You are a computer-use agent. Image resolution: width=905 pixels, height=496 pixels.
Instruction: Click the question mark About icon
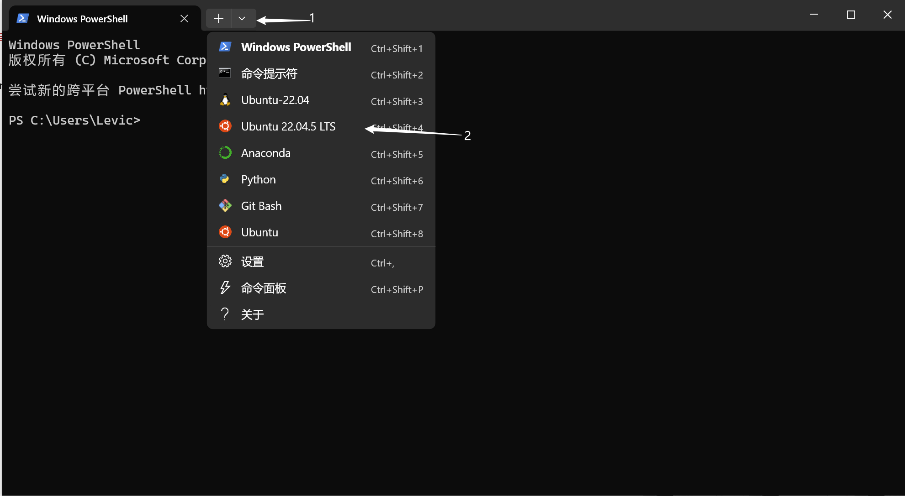[x=225, y=314]
